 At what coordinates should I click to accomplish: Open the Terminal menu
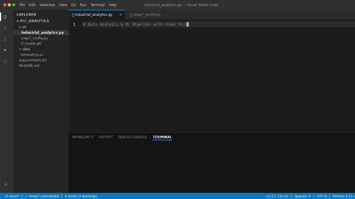point(98,5)
